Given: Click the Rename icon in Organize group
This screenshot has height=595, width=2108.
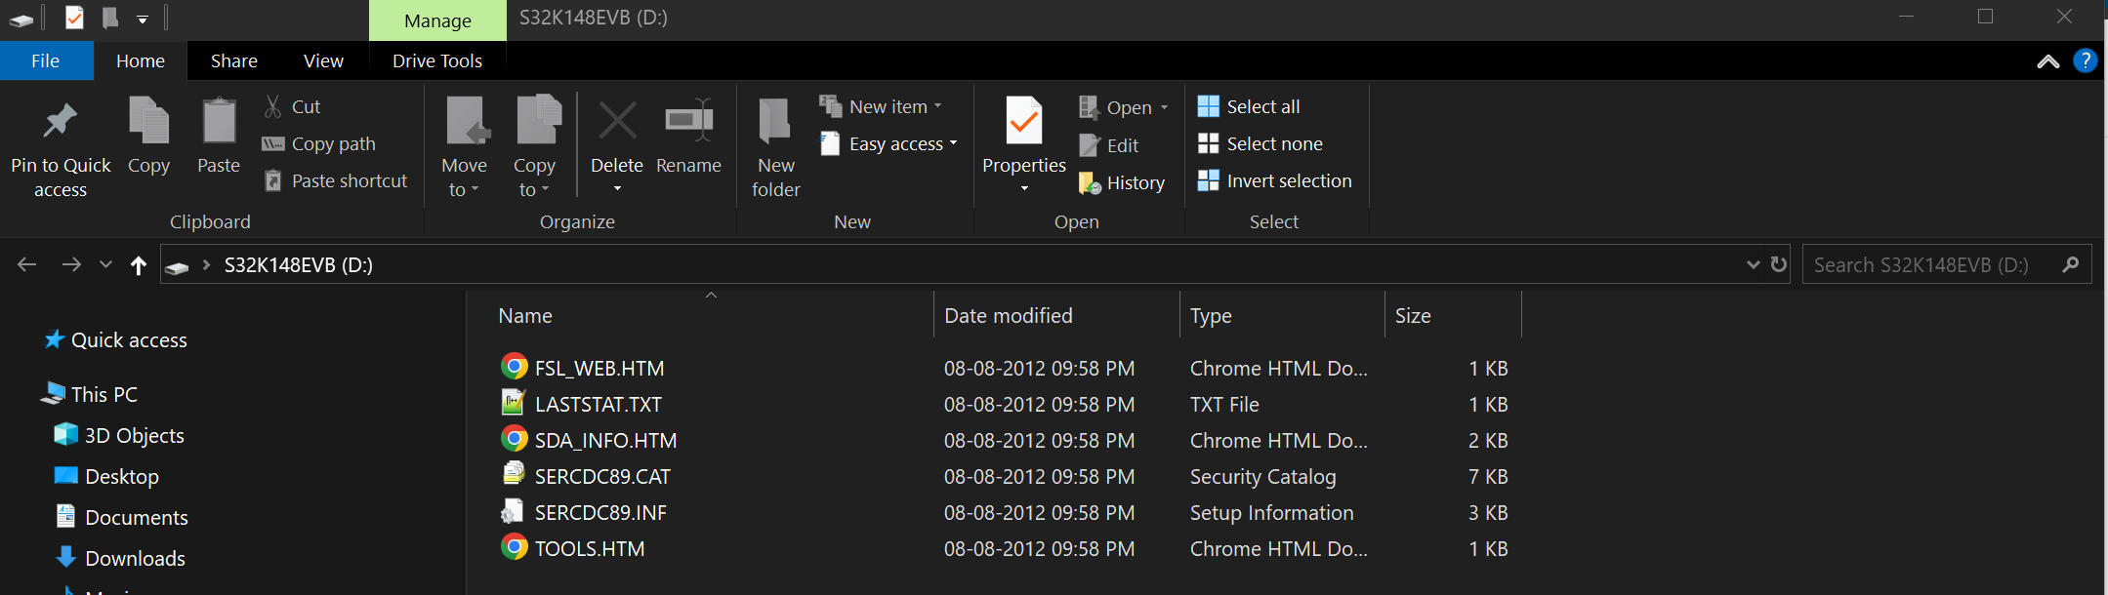Looking at the screenshot, I should click(688, 122).
